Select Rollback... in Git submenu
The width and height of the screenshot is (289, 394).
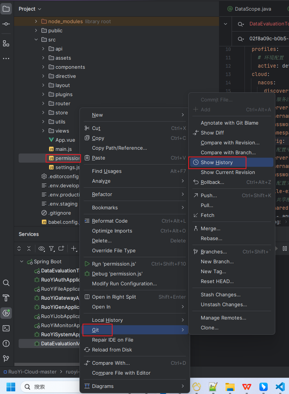point(232,182)
